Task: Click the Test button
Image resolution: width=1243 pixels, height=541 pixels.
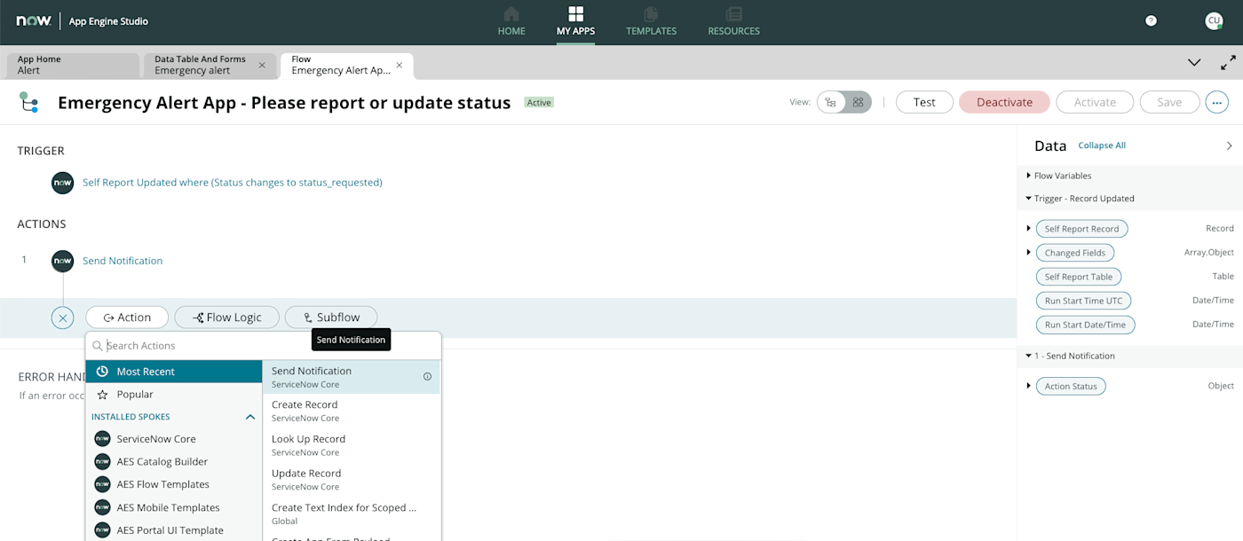Action: (924, 102)
